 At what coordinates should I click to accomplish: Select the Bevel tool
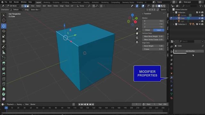(x=4, y=74)
